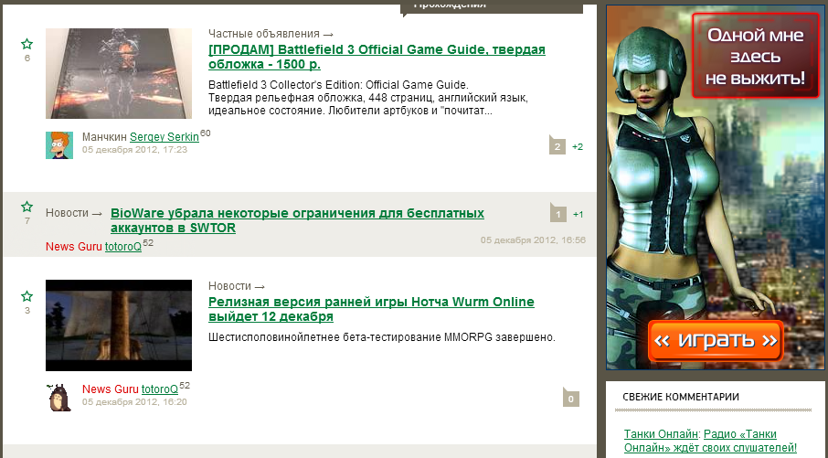
Task: Click the Totoro avatar beside totoroQ
Action: click(59, 398)
